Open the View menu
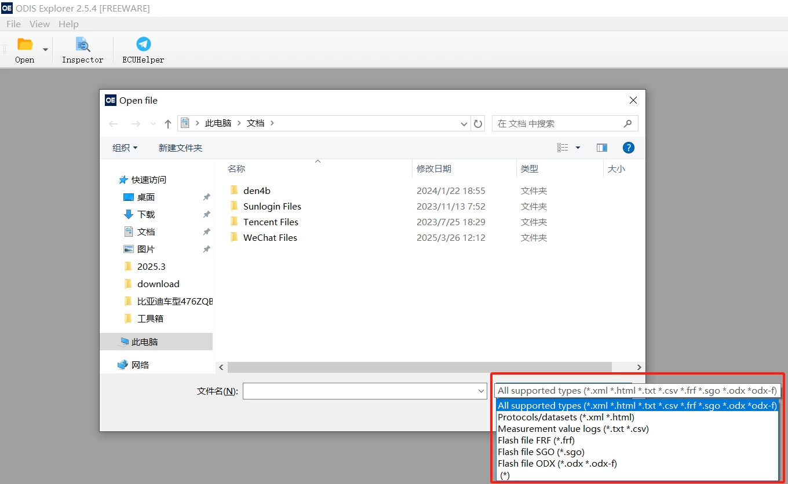Viewport: 788px width, 484px height. pyautogui.click(x=39, y=24)
